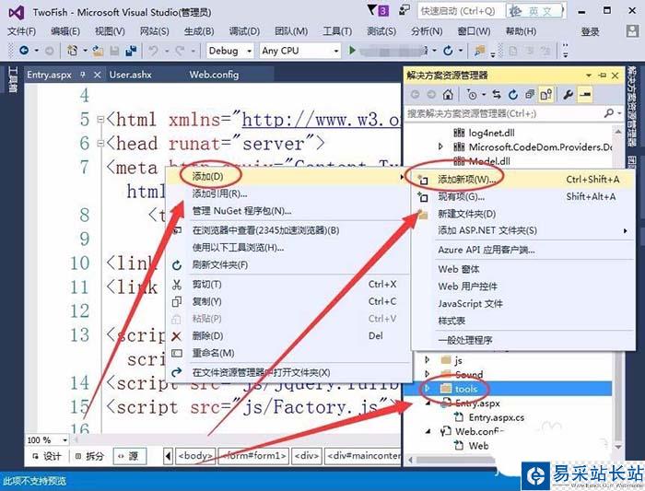The image size is (645, 491).
Task: Start debugging with the green play icon
Action: pos(352,51)
